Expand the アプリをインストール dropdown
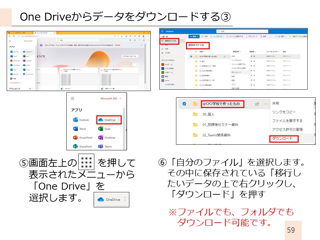320x240 pixels. click(130, 56)
